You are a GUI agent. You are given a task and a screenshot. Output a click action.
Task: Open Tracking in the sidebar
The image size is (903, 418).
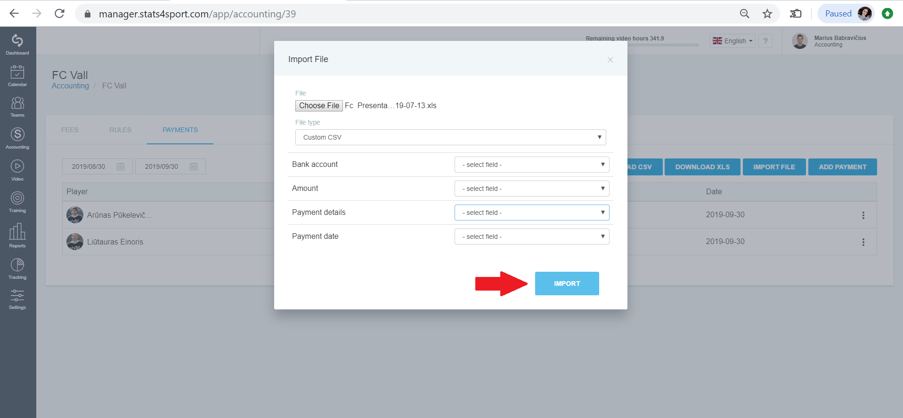point(17,268)
